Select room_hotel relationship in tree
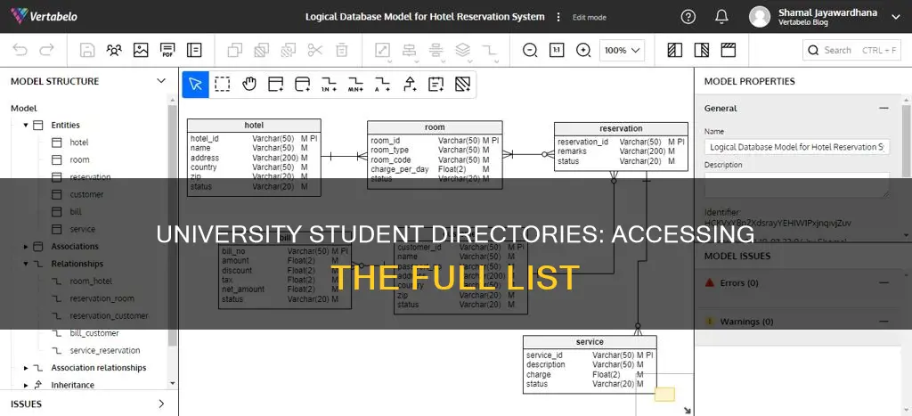Image resolution: width=912 pixels, height=416 pixels. tap(91, 281)
